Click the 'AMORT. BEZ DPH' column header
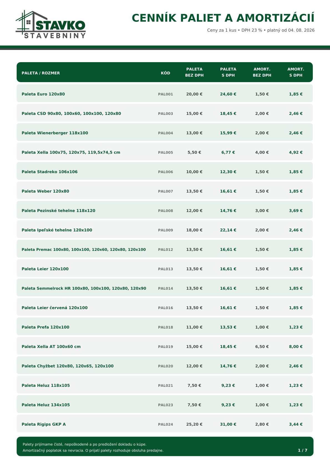This screenshot has width=330, height=467. (262, 72)
